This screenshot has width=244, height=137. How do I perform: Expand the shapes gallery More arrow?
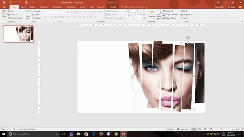146,18
